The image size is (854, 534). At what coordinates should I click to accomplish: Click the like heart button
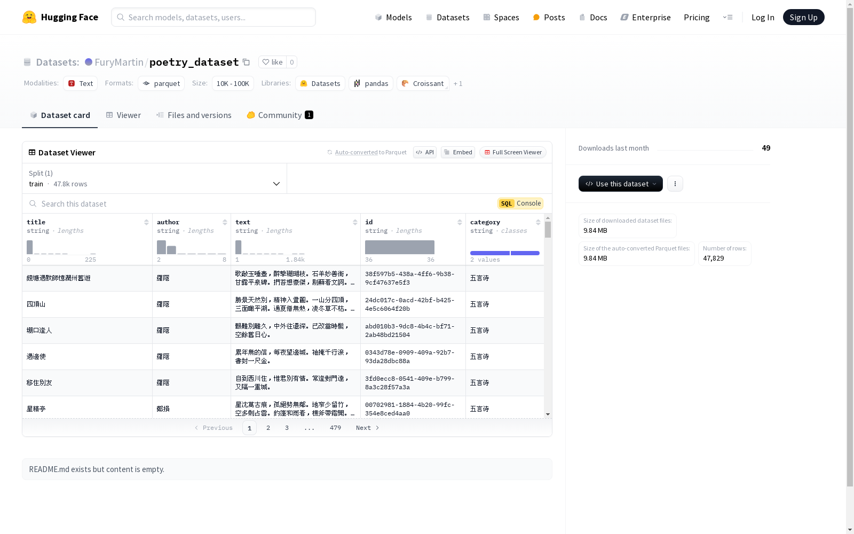pyautogui.click(x=272, y=62)
